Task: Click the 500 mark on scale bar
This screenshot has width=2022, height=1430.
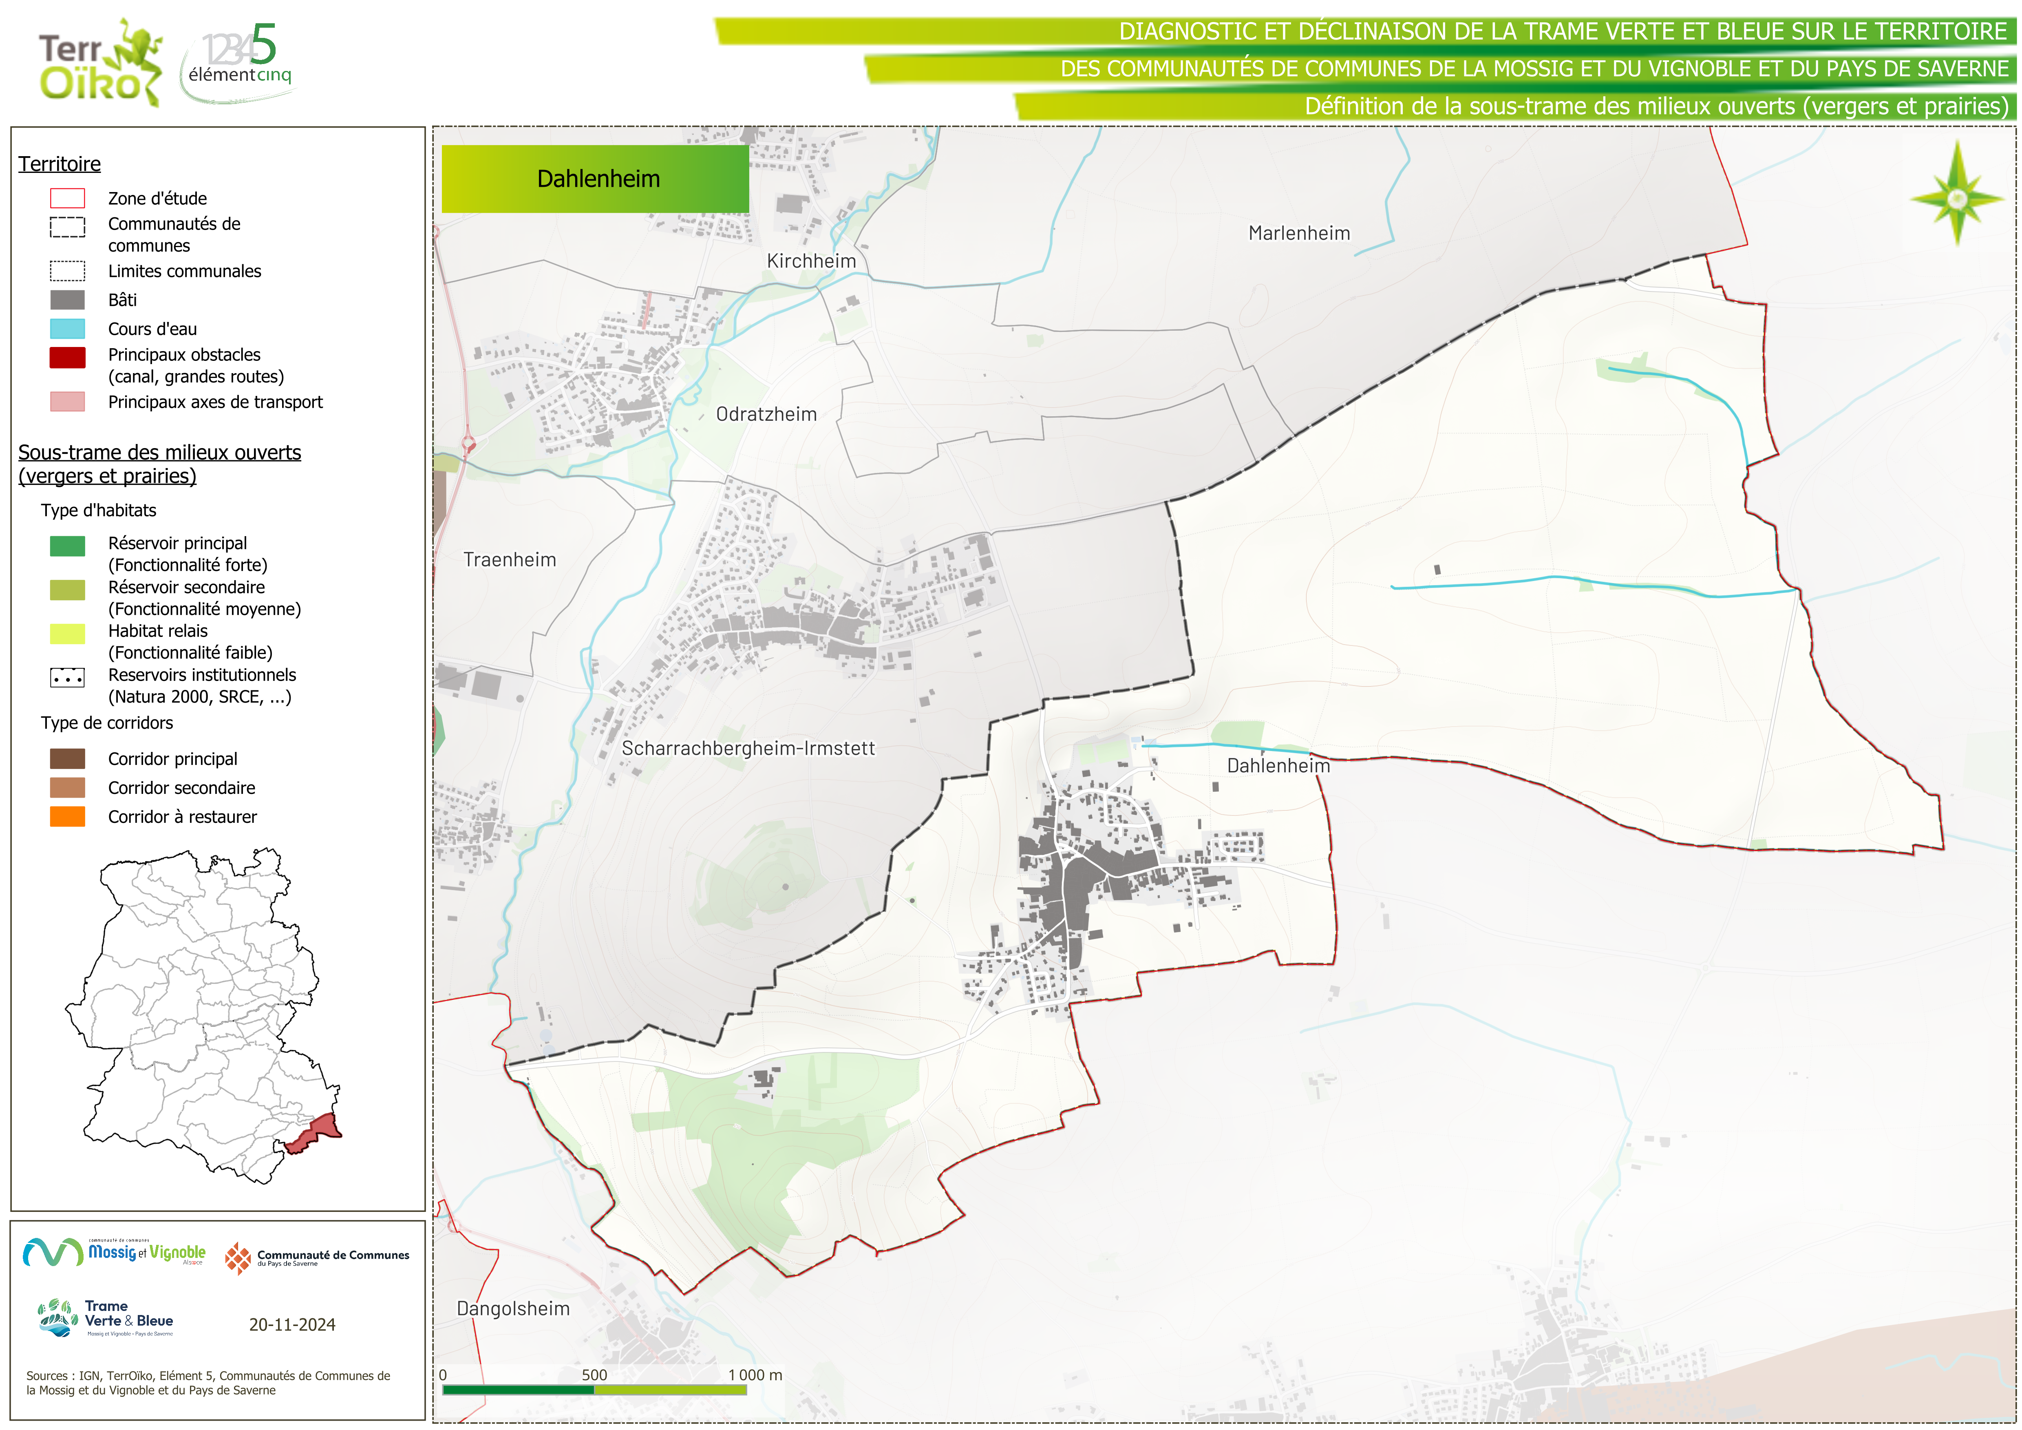Action: 594,1375
